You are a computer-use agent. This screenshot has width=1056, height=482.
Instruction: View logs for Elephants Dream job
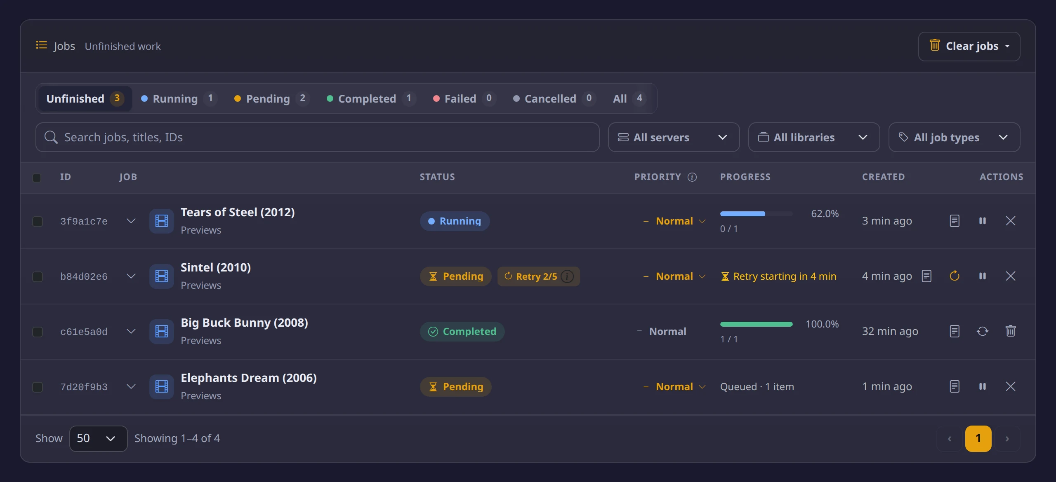[x=954, y=386]
